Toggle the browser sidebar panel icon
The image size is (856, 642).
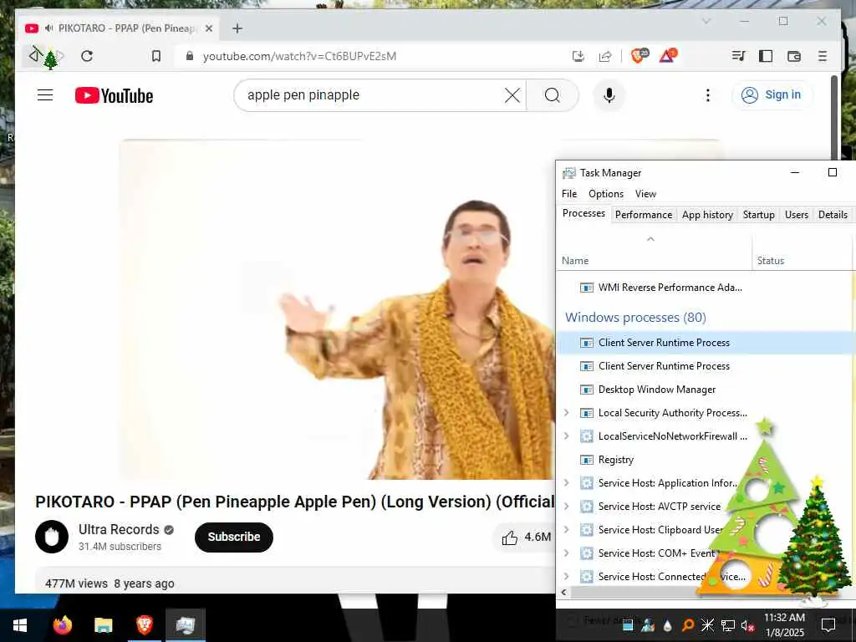tap(766, 56)
